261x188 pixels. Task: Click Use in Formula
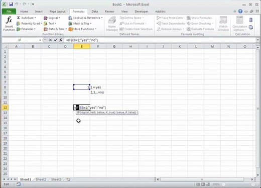point(133,24)
